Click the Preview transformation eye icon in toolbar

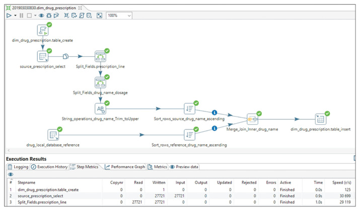click(42, 16)
